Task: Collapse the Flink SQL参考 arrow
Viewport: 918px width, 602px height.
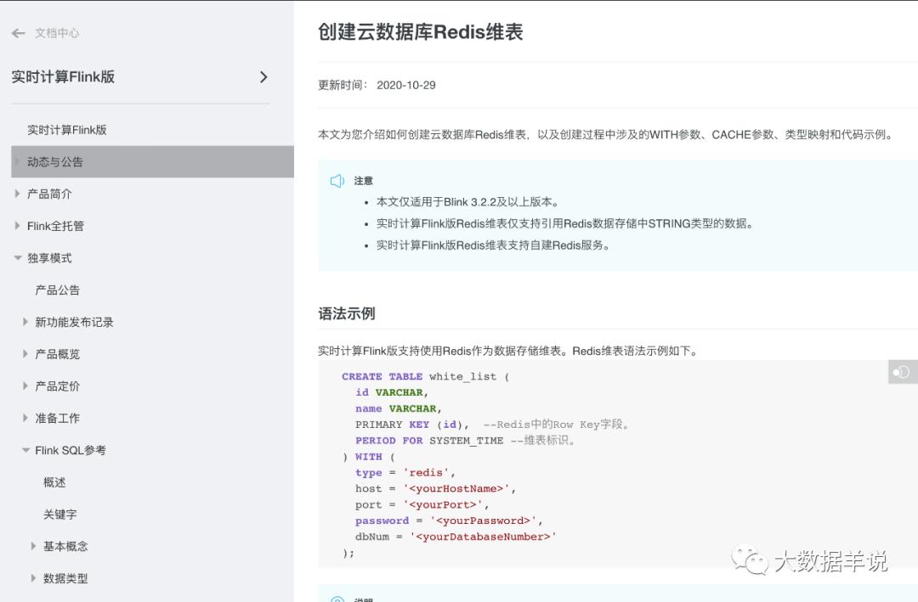Action: 25,451
